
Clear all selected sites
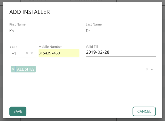(147, 70)
